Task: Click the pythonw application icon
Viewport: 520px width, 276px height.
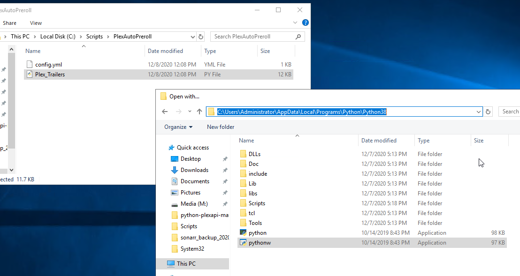Action: pyautogui.click(x=243, y=243)
